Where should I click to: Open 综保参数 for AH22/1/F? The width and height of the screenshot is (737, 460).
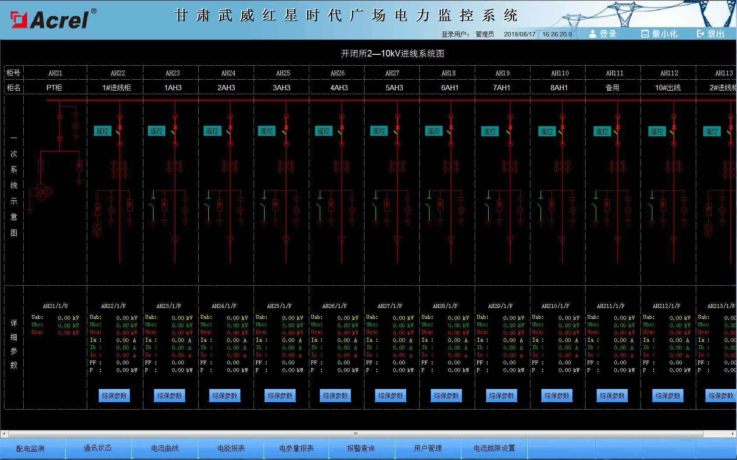pyautogui.click(x=114, y=396)
